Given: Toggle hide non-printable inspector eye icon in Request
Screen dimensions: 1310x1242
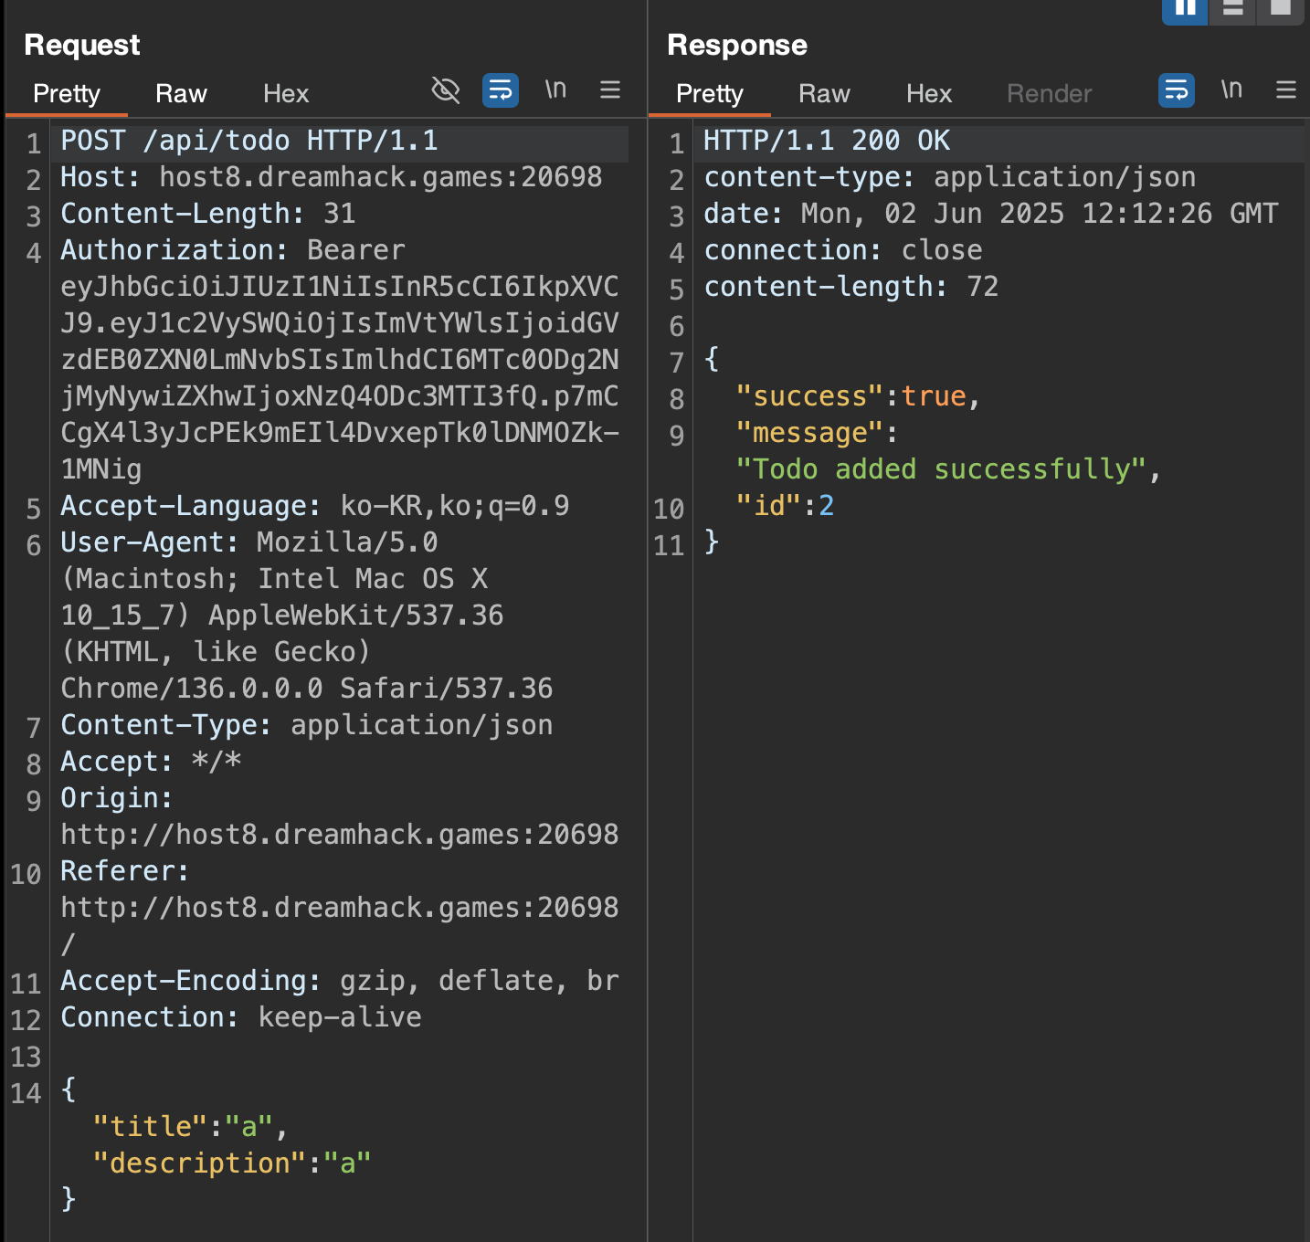Looking at the screenshot, I should (445, 89).
